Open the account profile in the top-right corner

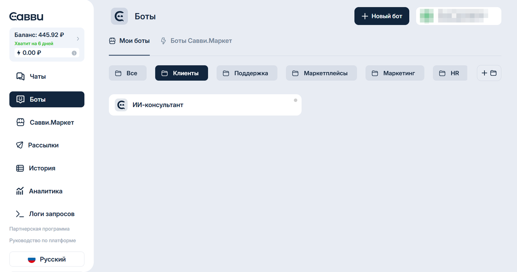458,15
